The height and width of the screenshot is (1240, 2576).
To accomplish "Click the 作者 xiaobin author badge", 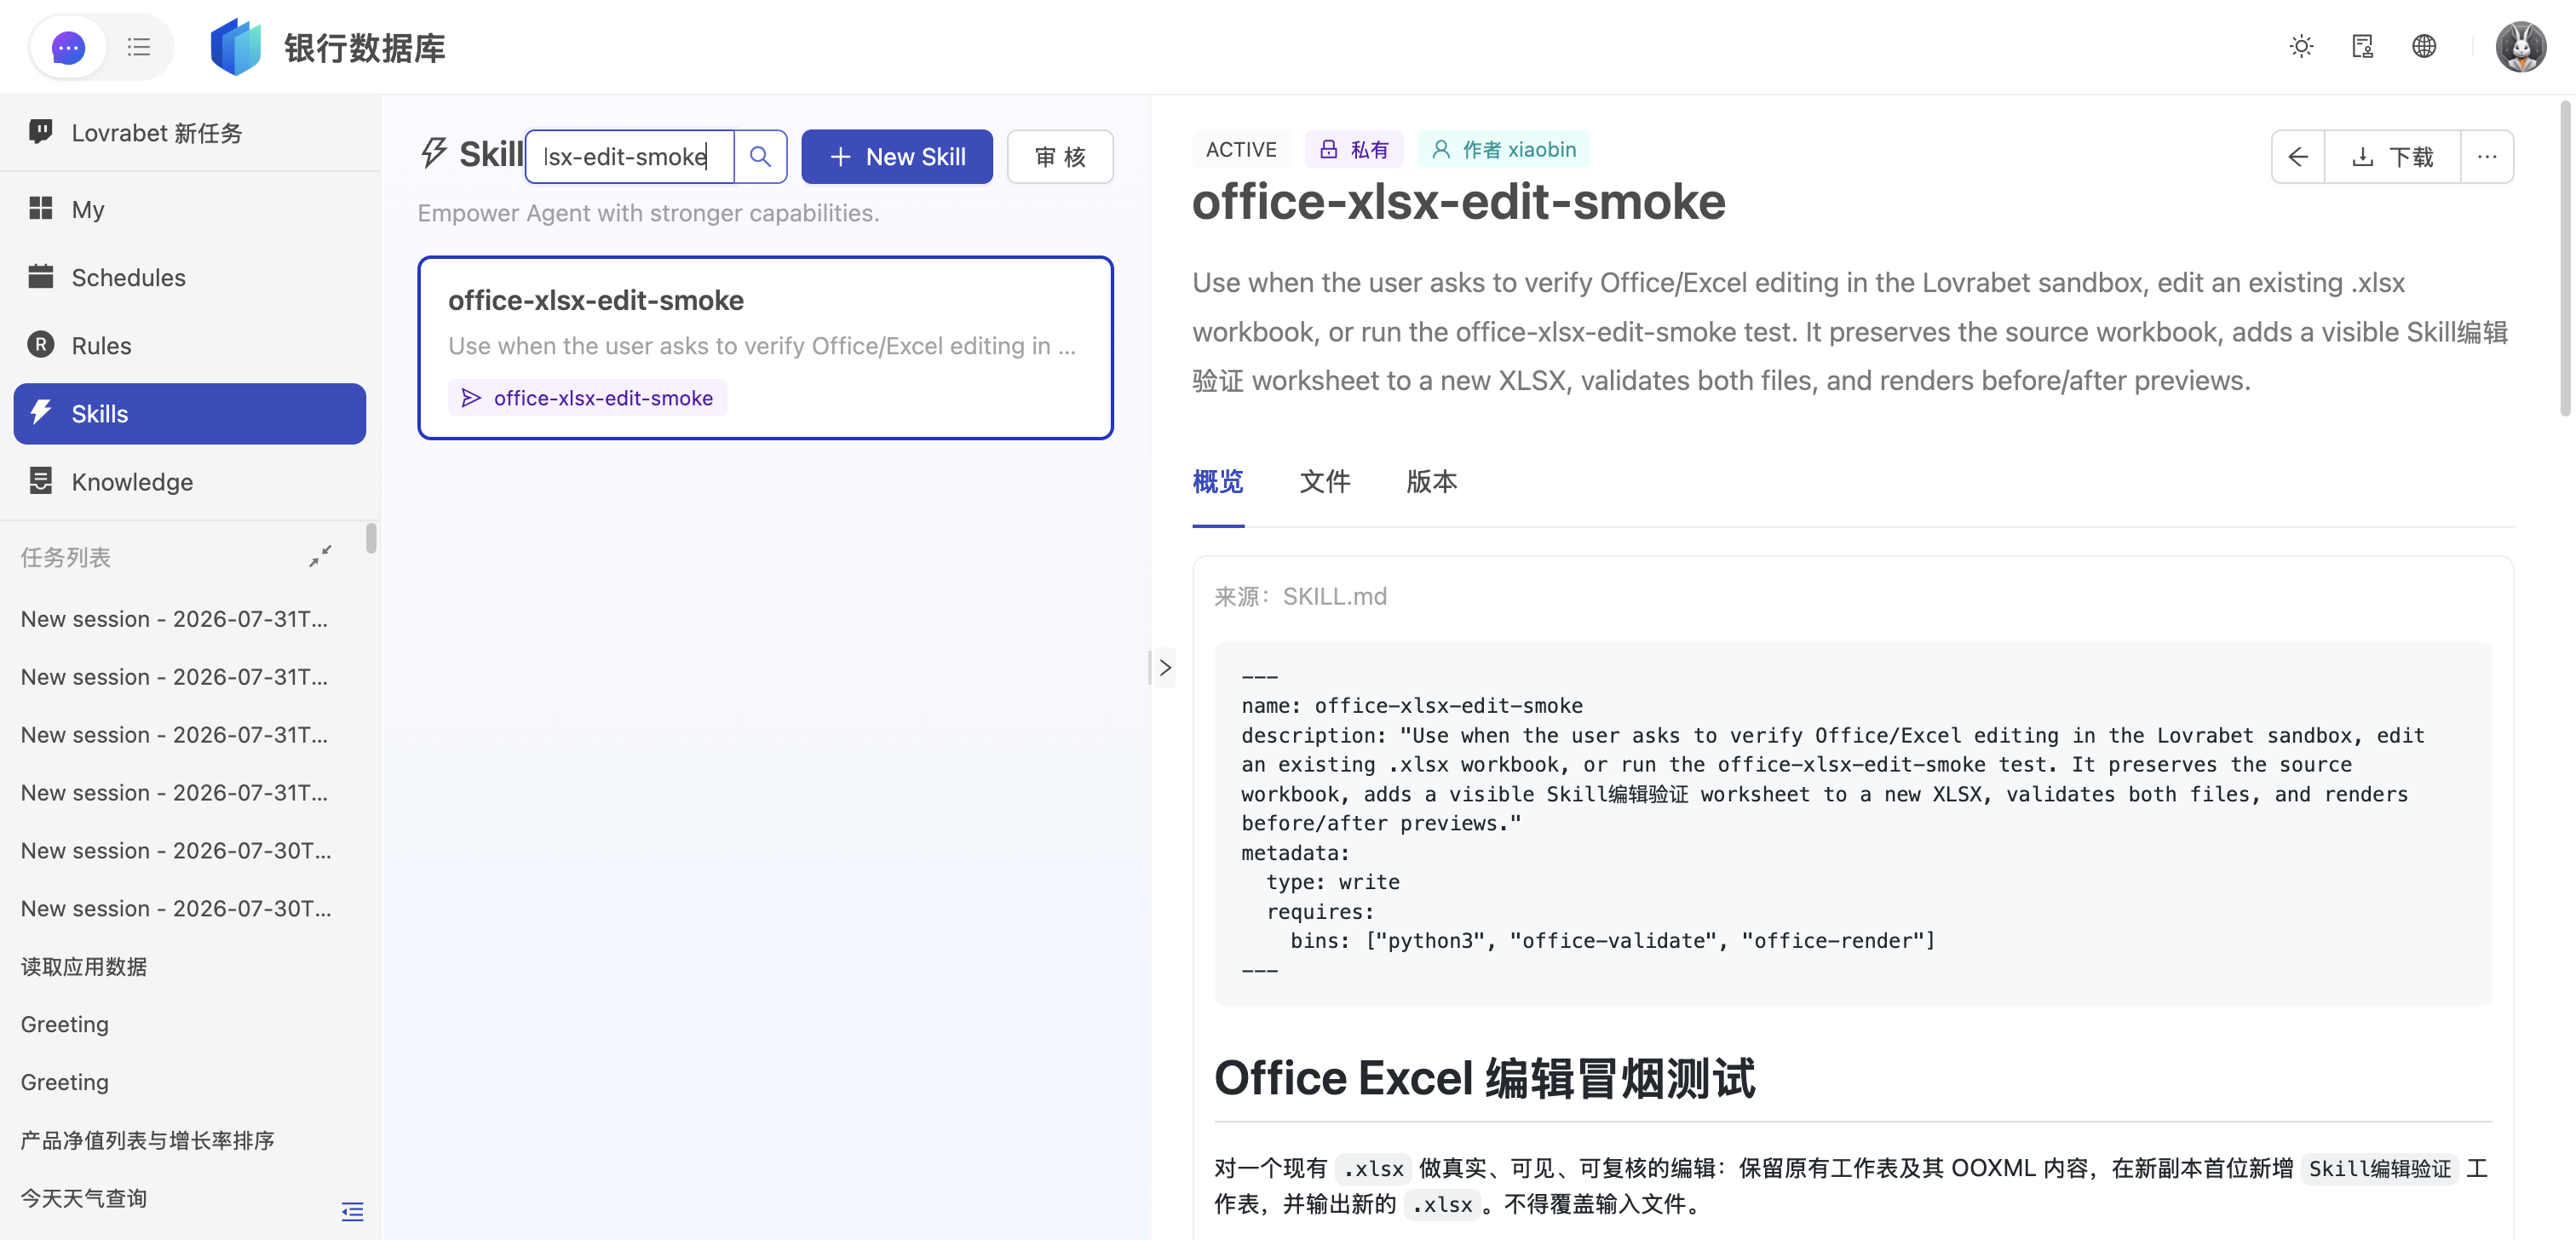I will click(1504, 150).
